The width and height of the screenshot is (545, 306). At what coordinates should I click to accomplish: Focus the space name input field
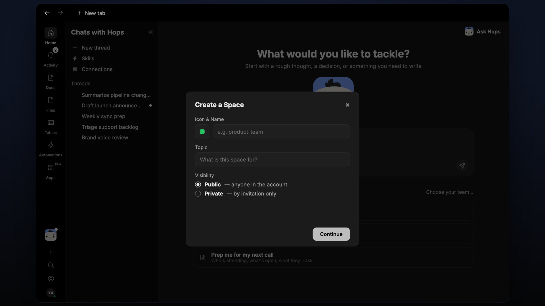[281, 132]
